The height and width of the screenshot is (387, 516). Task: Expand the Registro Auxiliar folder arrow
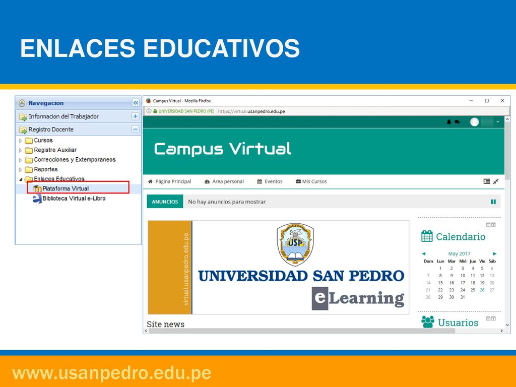click(20, 150)
